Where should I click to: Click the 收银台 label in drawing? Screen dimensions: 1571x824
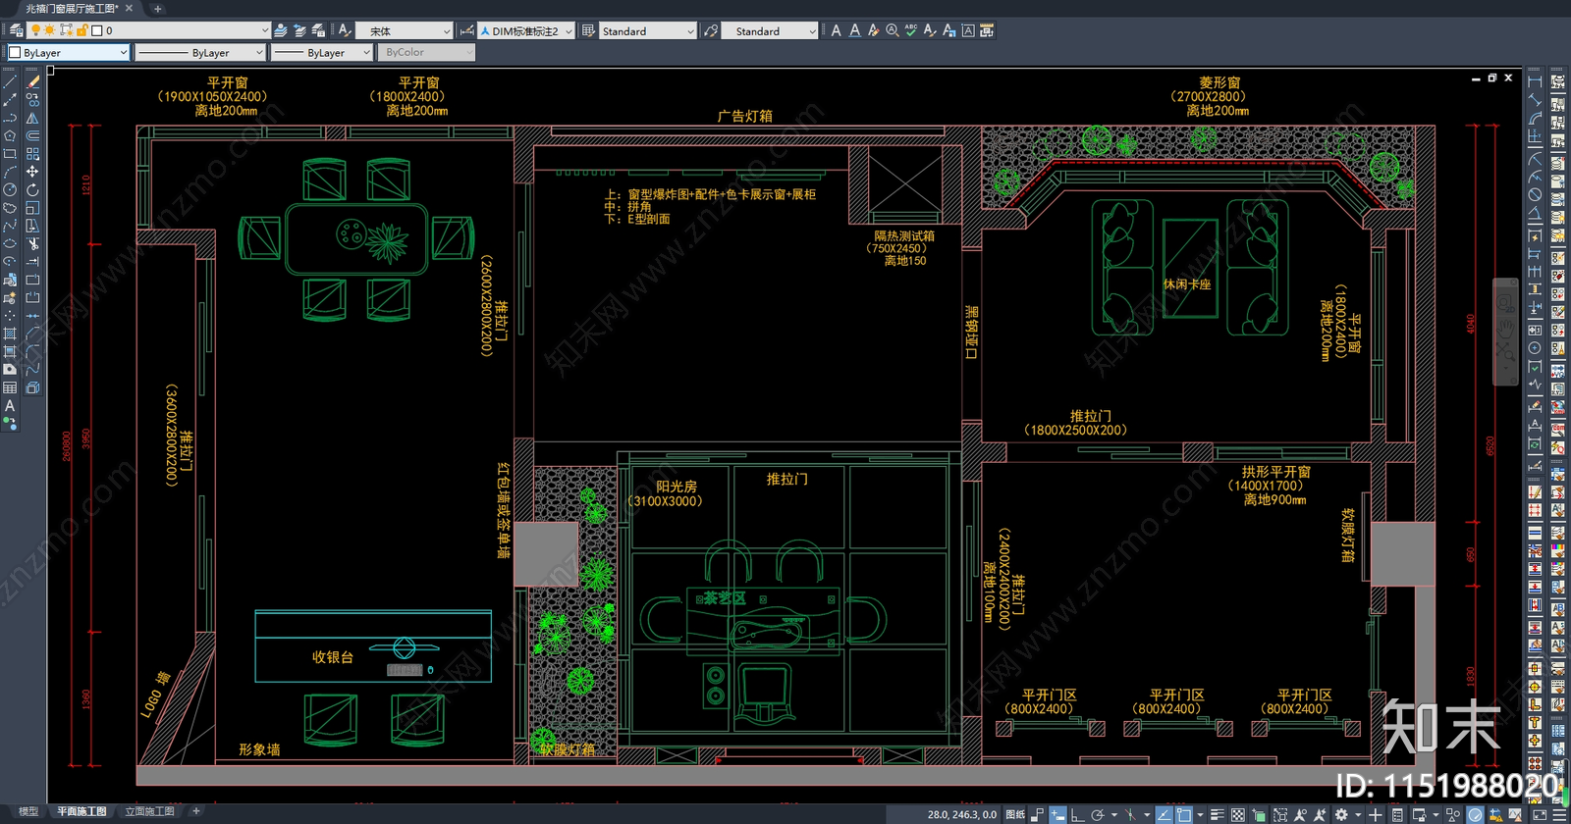333,657
